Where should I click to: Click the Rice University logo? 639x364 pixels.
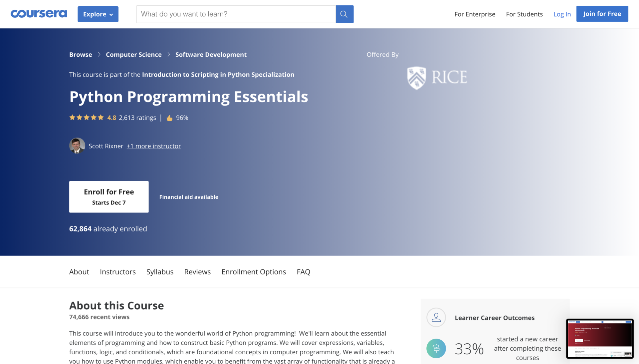pyautogui.click(x=437, y=78)
